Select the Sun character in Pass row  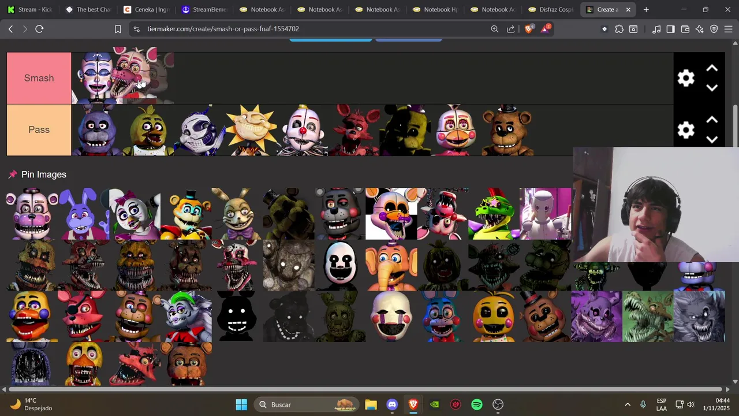[251, 130]
